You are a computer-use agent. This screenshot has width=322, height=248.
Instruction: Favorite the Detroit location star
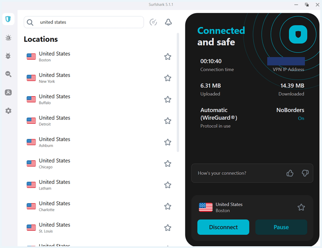[x=167, y=121]
